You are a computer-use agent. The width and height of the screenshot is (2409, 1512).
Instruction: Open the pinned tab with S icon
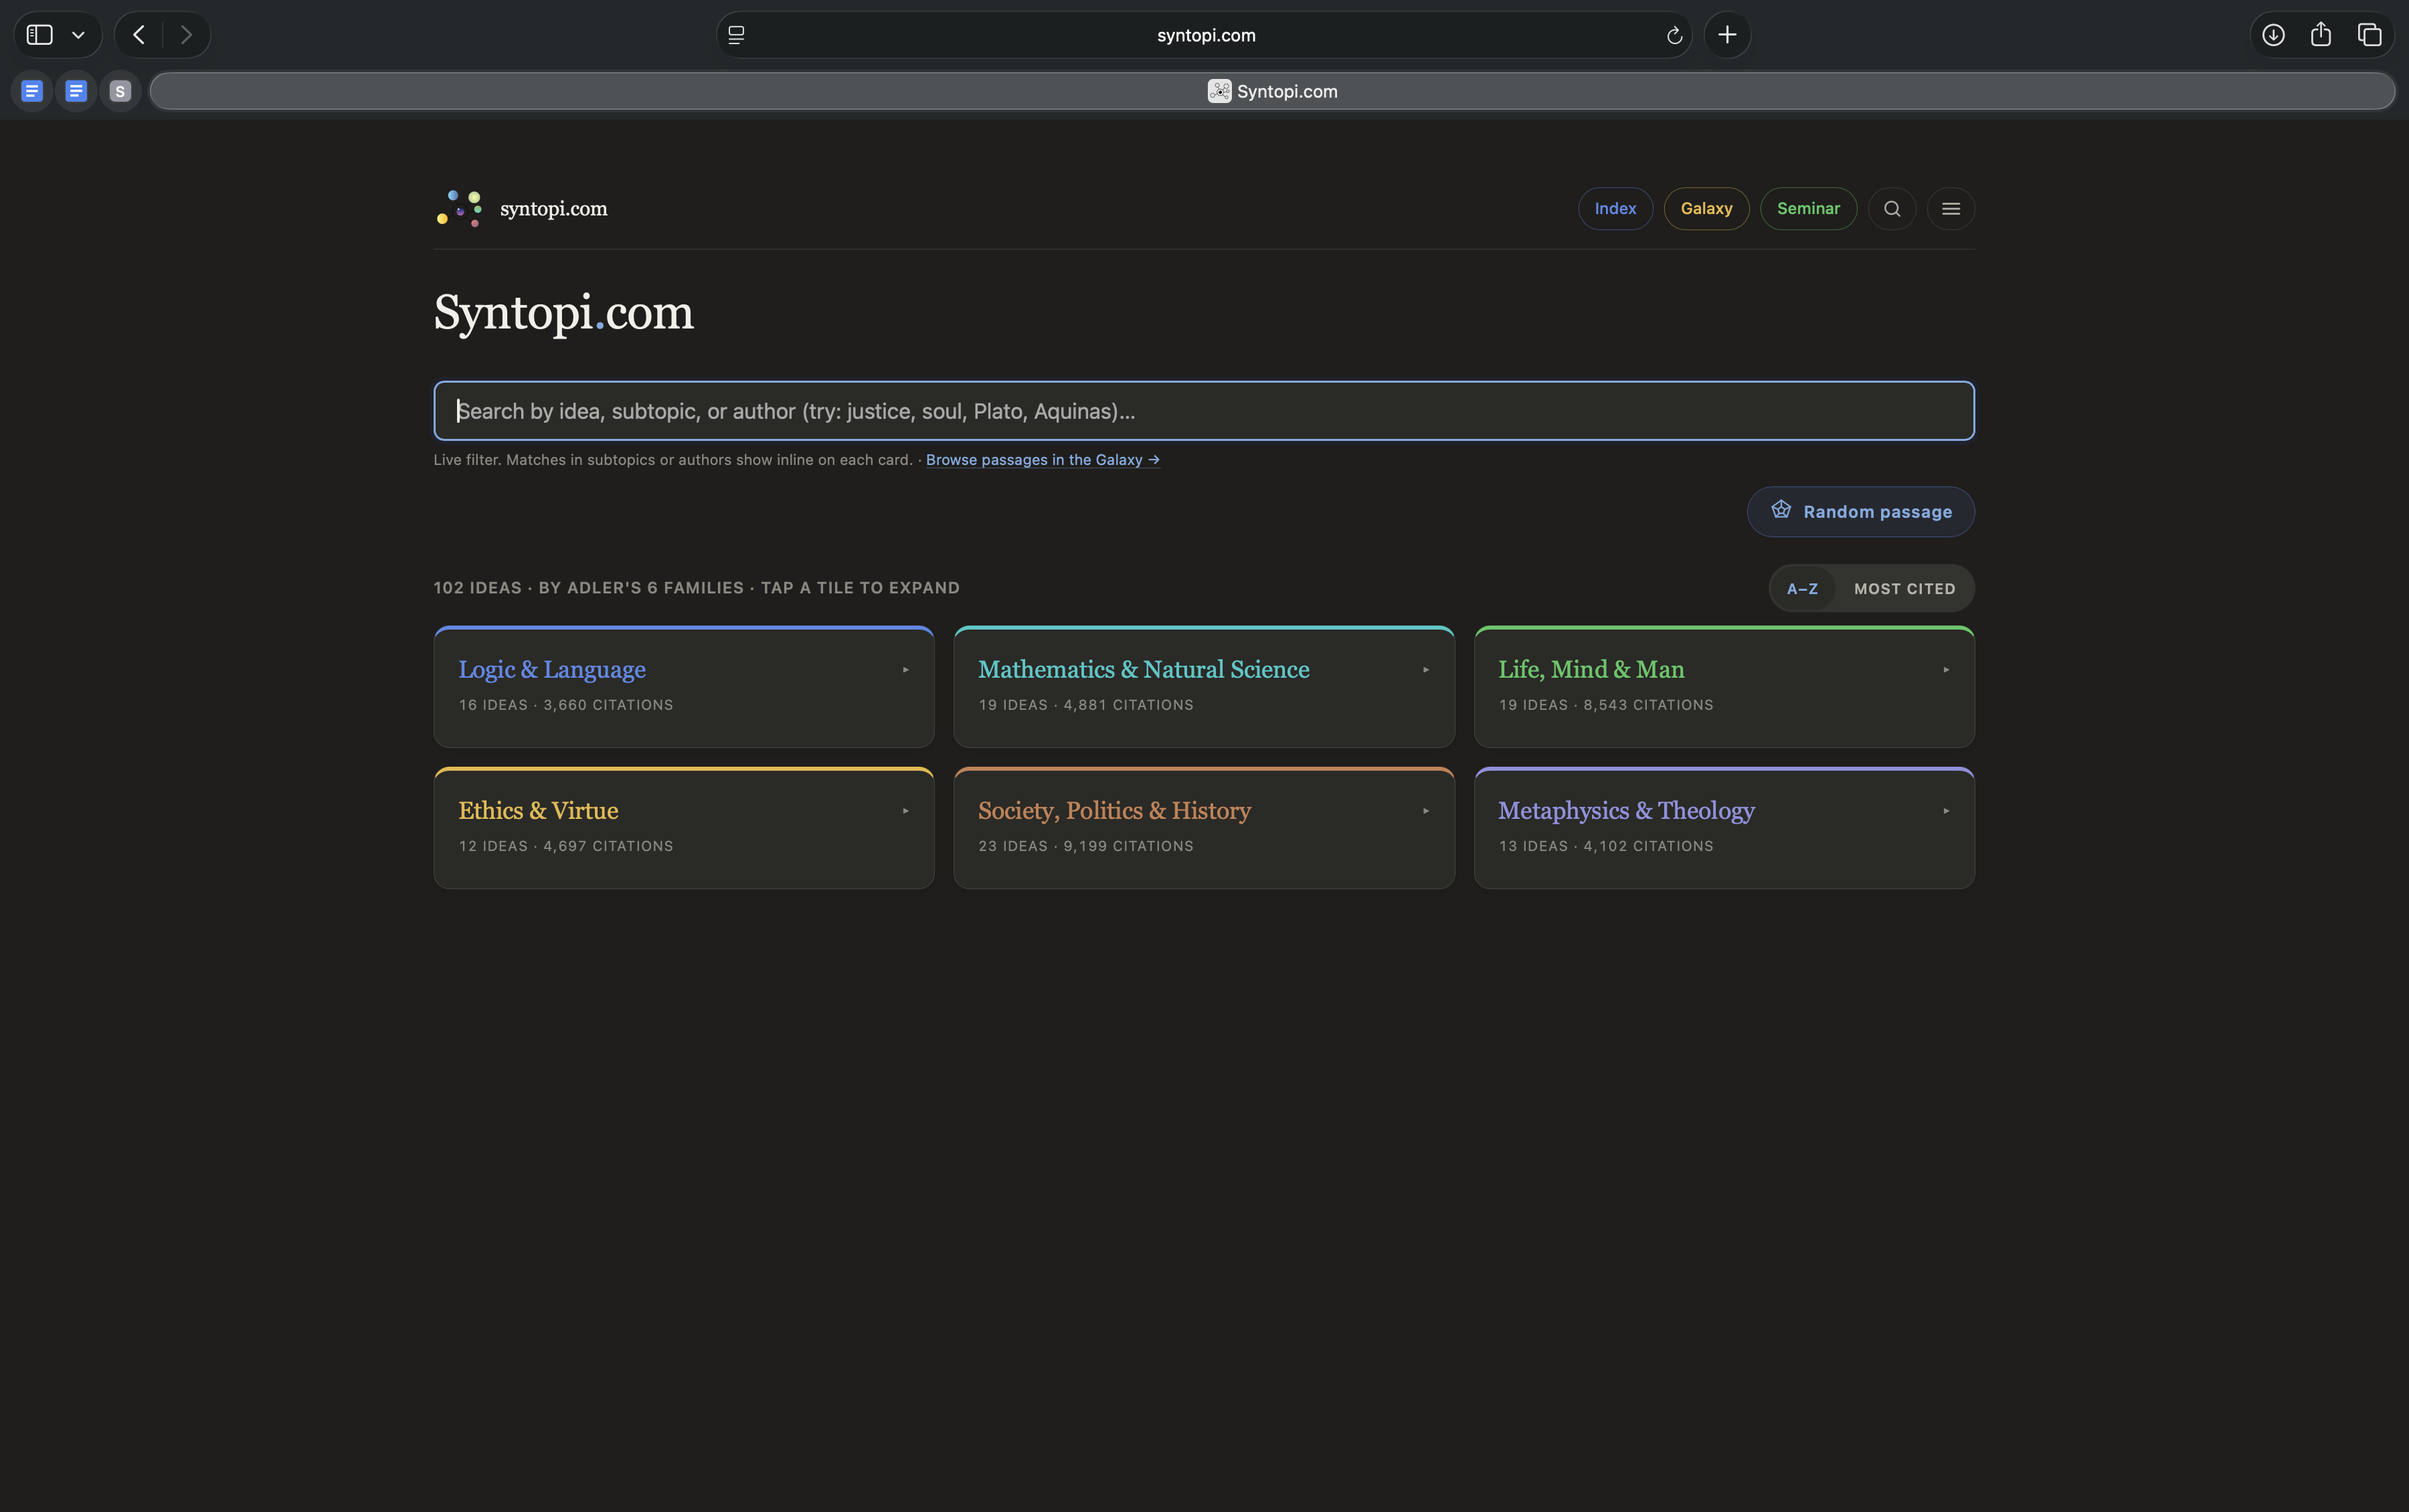(x=120, y=91)
